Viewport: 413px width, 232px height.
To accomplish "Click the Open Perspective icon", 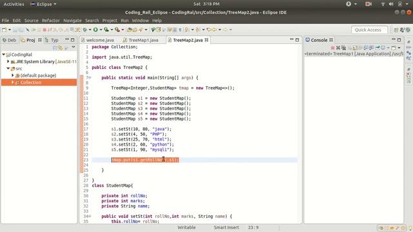I will point(396,30).
